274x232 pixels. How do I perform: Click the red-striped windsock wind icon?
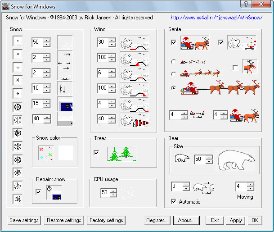134,120
